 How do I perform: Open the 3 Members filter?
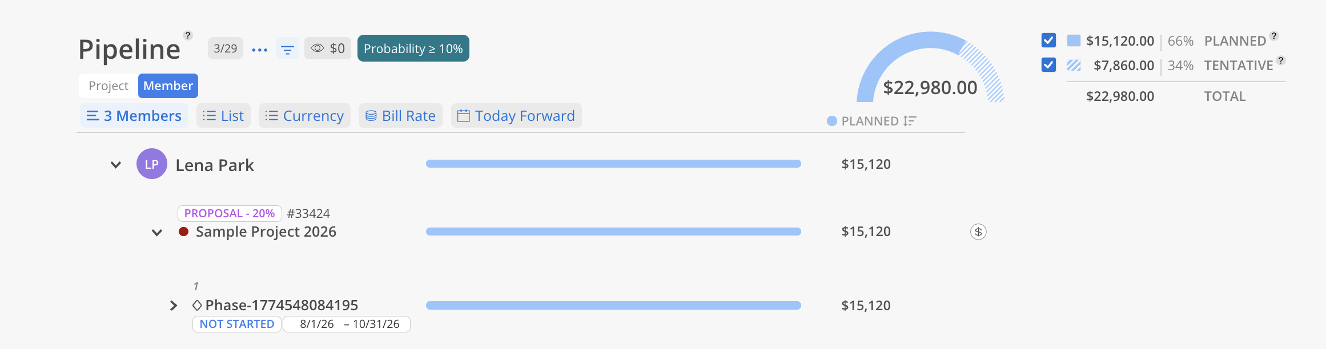[x=134, y=116]
